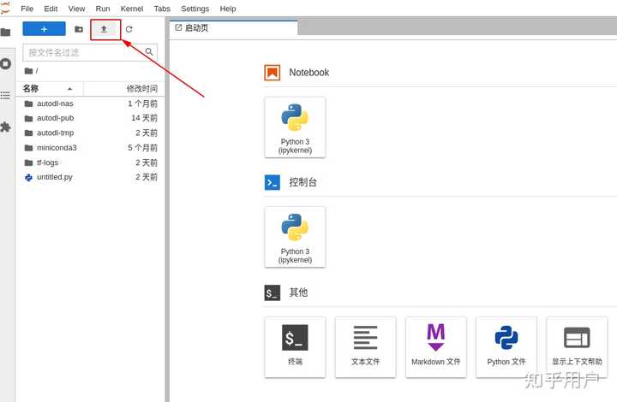Create a new 文本文件 text file
This screenshot has width=617, height=402.
pyautogui.click(x=366, y=347)
